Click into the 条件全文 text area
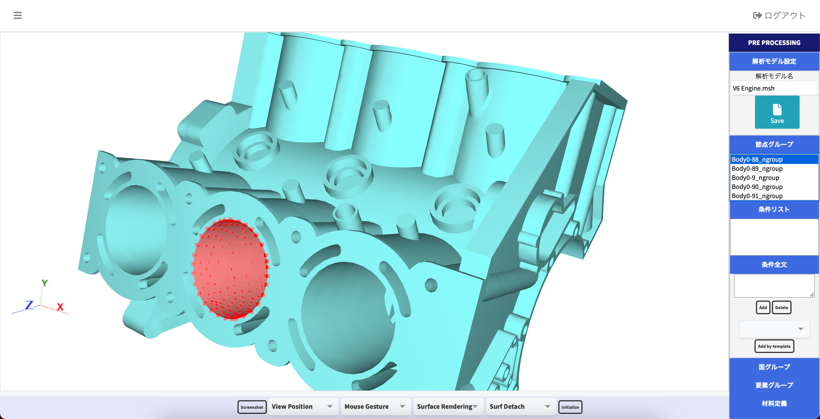This screenshot has width=820, height=419. tap(774, 286)
